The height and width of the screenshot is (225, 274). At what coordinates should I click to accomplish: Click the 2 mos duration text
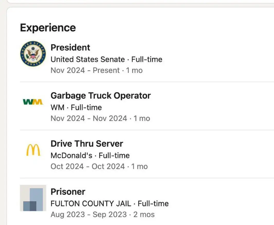pyautogui.click(x=144, y=214)
